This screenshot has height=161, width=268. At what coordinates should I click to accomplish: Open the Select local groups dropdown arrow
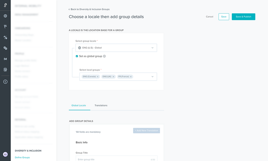tap(153, 77)
